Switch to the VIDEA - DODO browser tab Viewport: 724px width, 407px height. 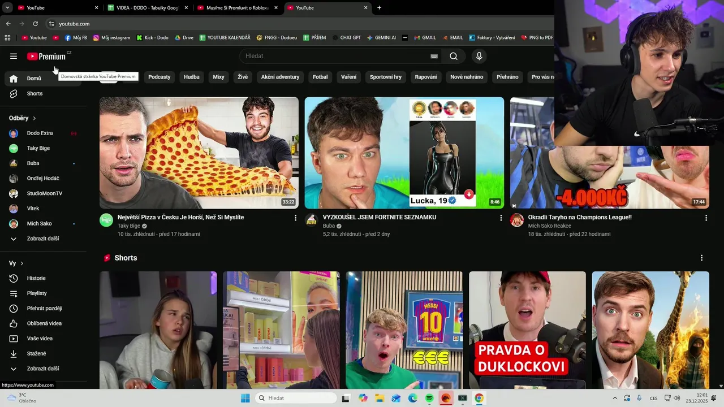[x=147, y=8]
